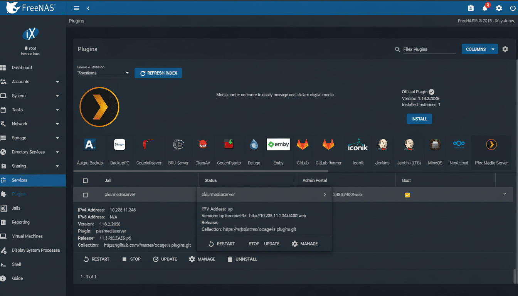518x296 pixels.
Task: Toggle the select-all checkbox in Jail header
Action: pyautogui.click(x=86, y=180)
